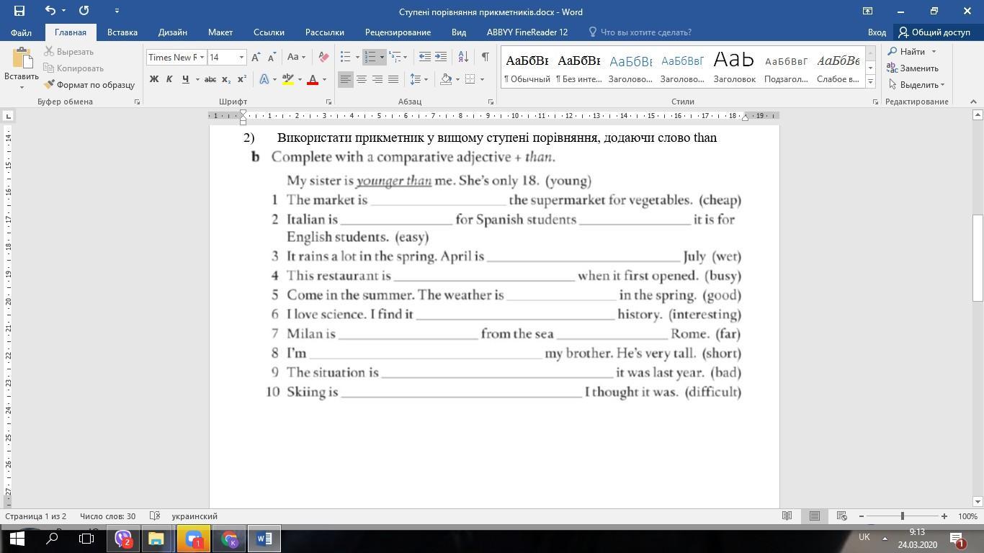
Task: Open the Font dialog launcher
Action: (328, 102)
